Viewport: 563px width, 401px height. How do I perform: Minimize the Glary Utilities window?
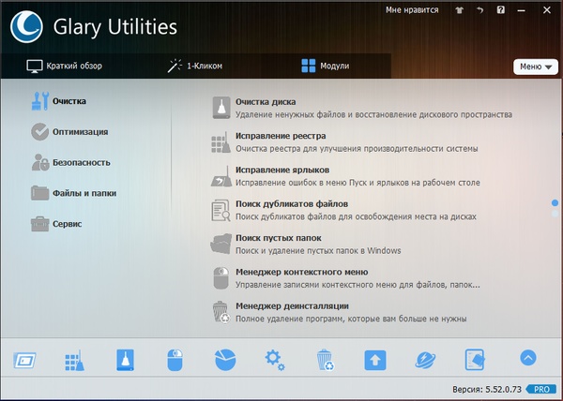521,10
